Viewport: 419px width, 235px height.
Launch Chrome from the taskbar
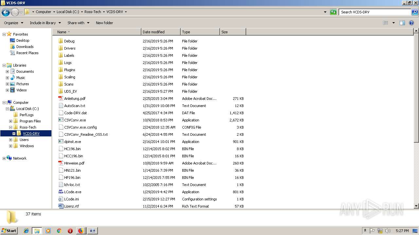pos(59,231)
